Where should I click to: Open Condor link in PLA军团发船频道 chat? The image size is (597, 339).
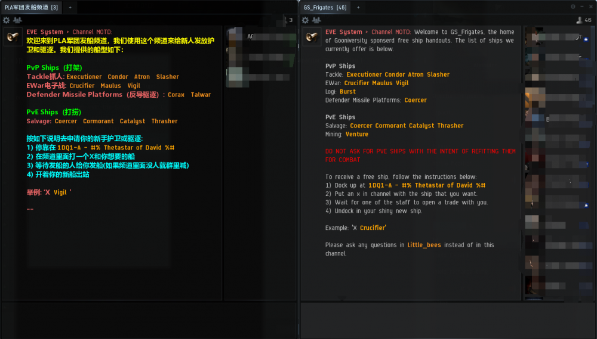[118, 77]
